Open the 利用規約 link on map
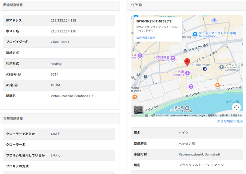This screenshot has width=246, height=174. click(x=212, y=115)
